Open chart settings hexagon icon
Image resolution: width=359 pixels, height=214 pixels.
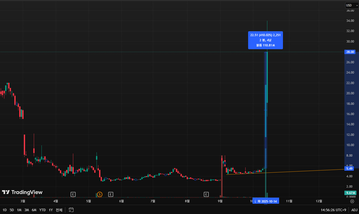pyautogui.click(x=352, y=201)
